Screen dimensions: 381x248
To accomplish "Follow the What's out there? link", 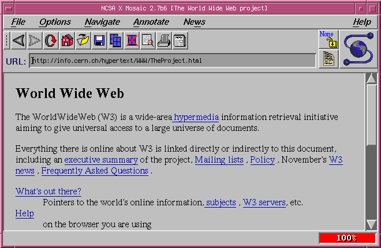I will pyautogui.click(x=48, y=191).
